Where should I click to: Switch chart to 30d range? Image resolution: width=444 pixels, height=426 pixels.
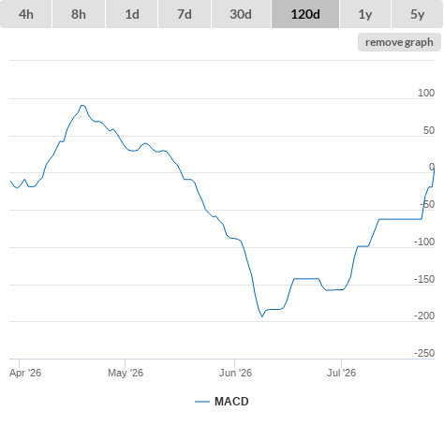click(241, 14)
